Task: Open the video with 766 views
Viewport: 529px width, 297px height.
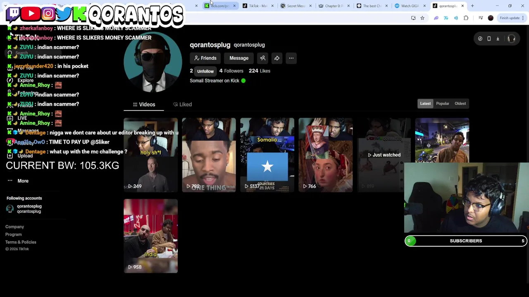Action: [x=326, y=155]
